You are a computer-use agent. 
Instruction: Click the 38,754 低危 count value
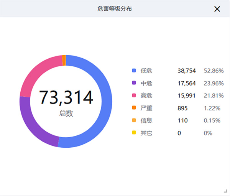coord(187,71)
